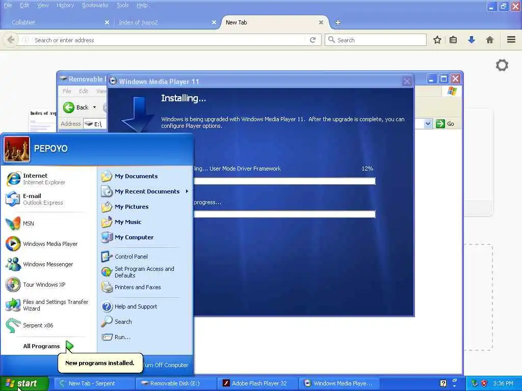Open Edit menu in Removable Disk window
Viewport: 522px width, 391px height.
[83, 91]
